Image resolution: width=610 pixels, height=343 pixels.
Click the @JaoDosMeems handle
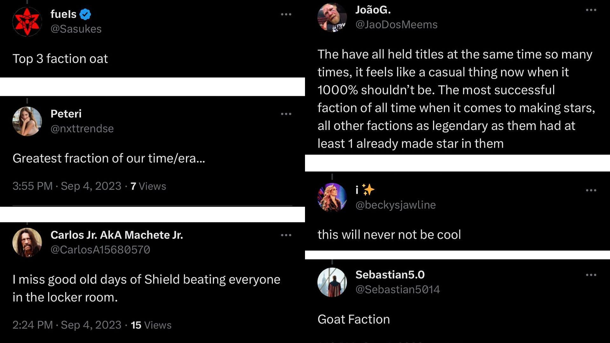tap(396, 25)
